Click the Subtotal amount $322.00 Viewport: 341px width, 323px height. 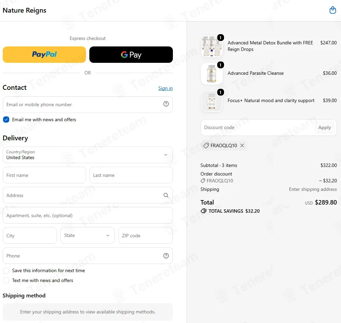[329, 165]
